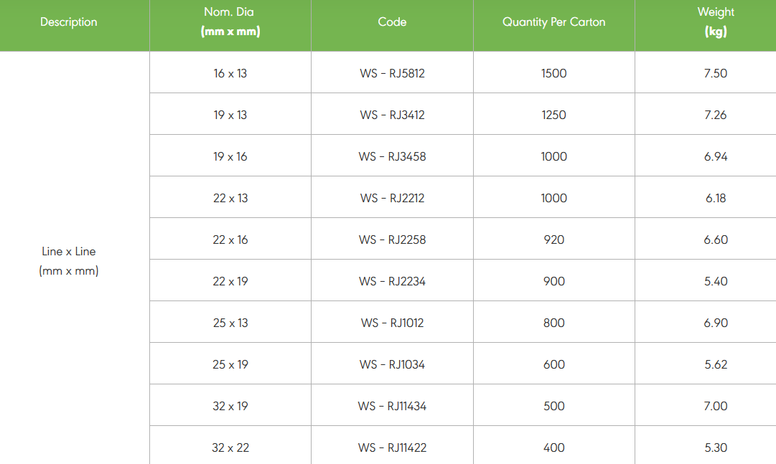This screenshot has height=464, width=776.
Task: Click product code WS - RJ11422
Action: pyautogui.click(x=392, y=448)
